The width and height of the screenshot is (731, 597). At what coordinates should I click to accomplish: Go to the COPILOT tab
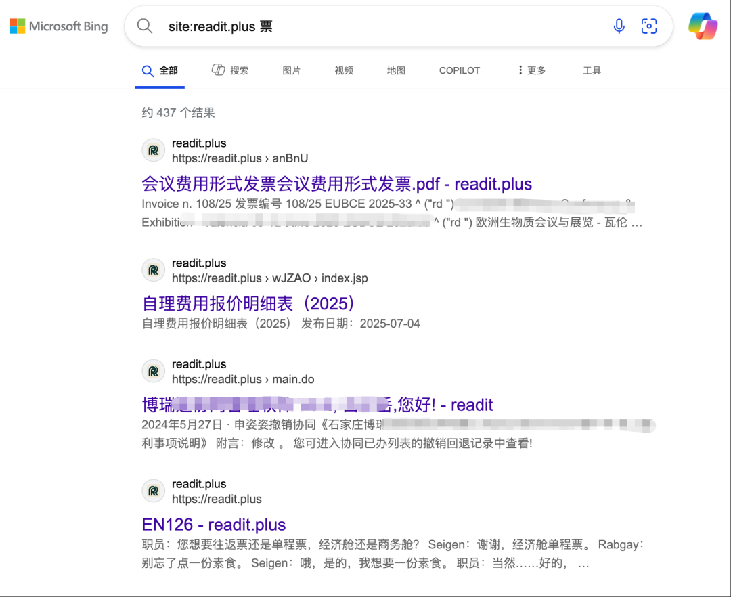459,70
